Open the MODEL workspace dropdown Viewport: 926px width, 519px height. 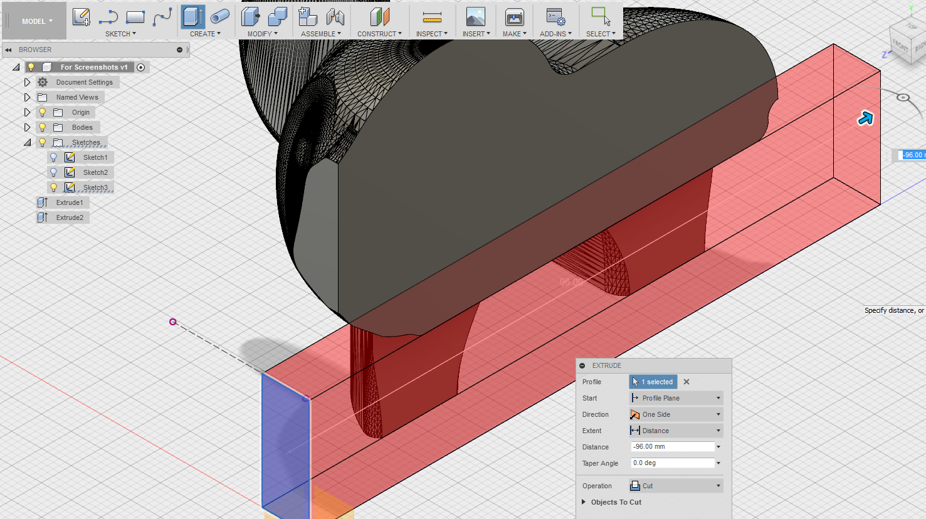[x=37, y=21]
